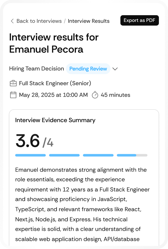
Task: Navigate using the Back to Interviews breadcrumb
Action: 38,21
